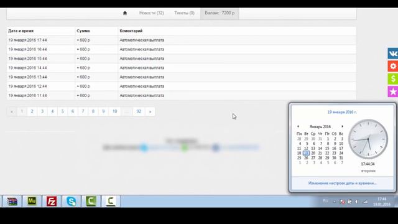Open the green Camtasia taskbar icon
Image resolution: width=398 pixels, height=224 pixels.
91,202
